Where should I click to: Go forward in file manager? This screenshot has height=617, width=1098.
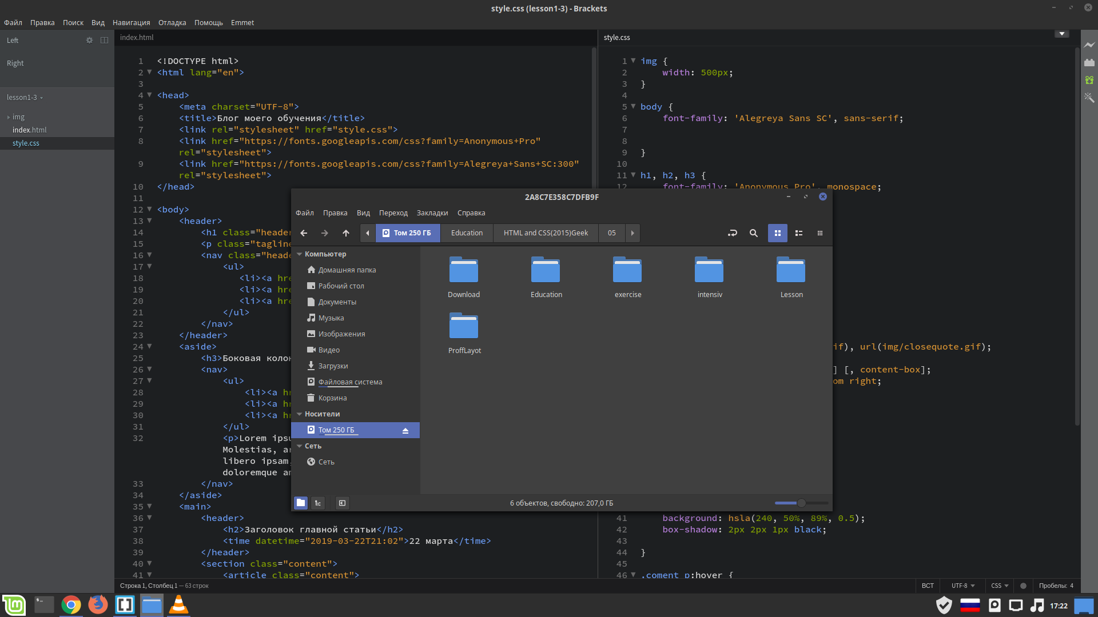coord(325,233)
